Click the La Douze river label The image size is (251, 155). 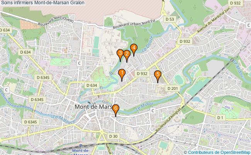pos(148,44)
